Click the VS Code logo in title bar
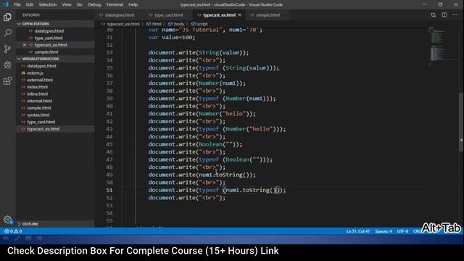This screenshot has width=464, height=261. coord(6,4)
